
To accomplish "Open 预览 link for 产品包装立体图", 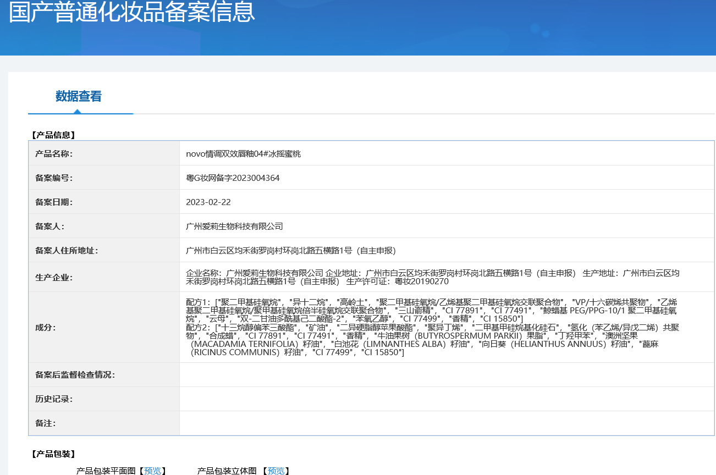I will 276,471.
